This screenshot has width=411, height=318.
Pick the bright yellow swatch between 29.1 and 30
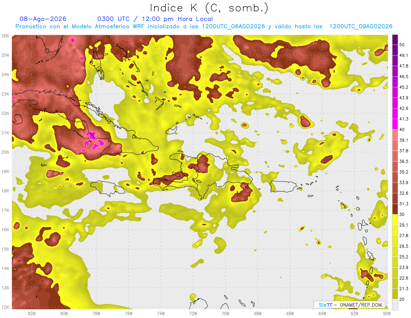click(395, 220)
